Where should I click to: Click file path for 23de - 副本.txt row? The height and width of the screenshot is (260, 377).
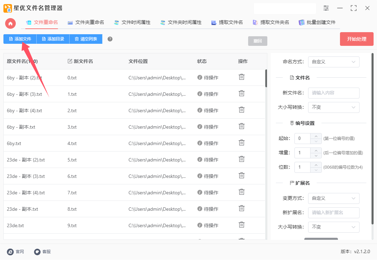pos(157,209)
